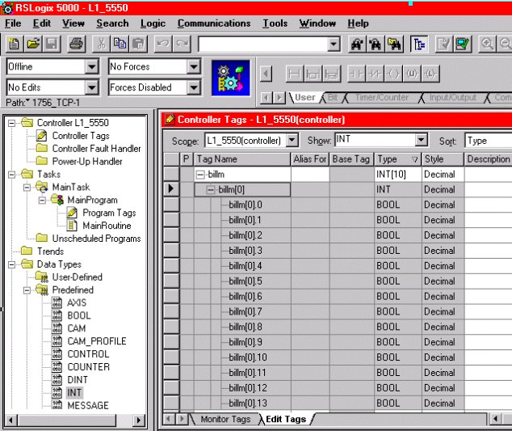Image resolution: width=512 pixels, height=431 pixels.
Task: Insert an Examine Off contact instruction
Action: click(375, 74)
